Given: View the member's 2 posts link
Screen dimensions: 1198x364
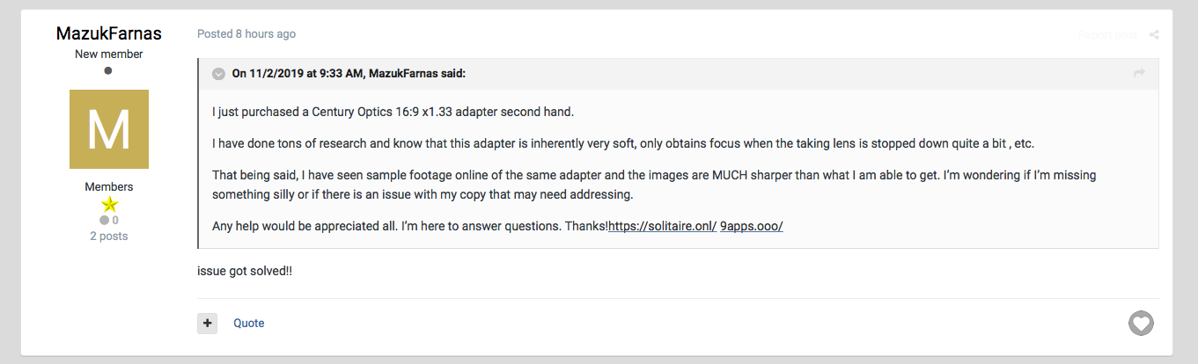Looking at the screenshot, I should coord(109,236).
